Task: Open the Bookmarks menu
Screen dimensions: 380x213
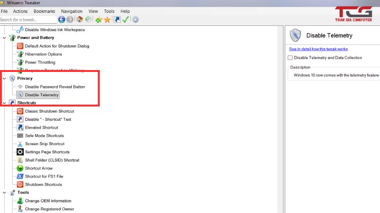Action: [x=44, y=11]
